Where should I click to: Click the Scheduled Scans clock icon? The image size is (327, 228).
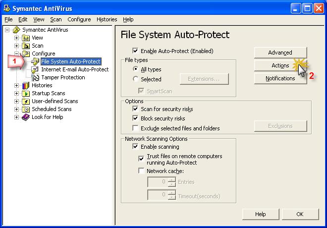tap(26, 109)
